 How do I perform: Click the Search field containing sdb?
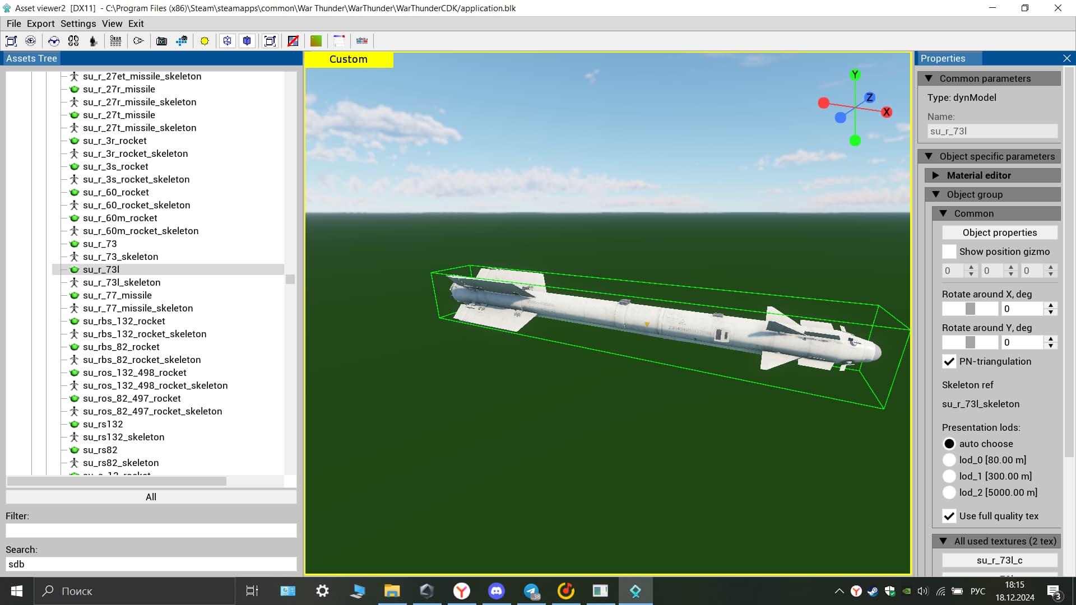tap(151, 564)
